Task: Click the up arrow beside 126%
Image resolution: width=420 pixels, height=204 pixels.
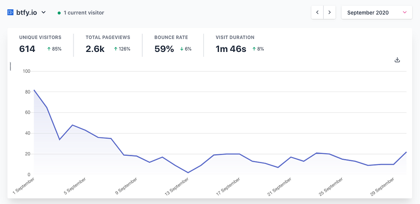Action: pyautogui.click(x=116, y=49)
